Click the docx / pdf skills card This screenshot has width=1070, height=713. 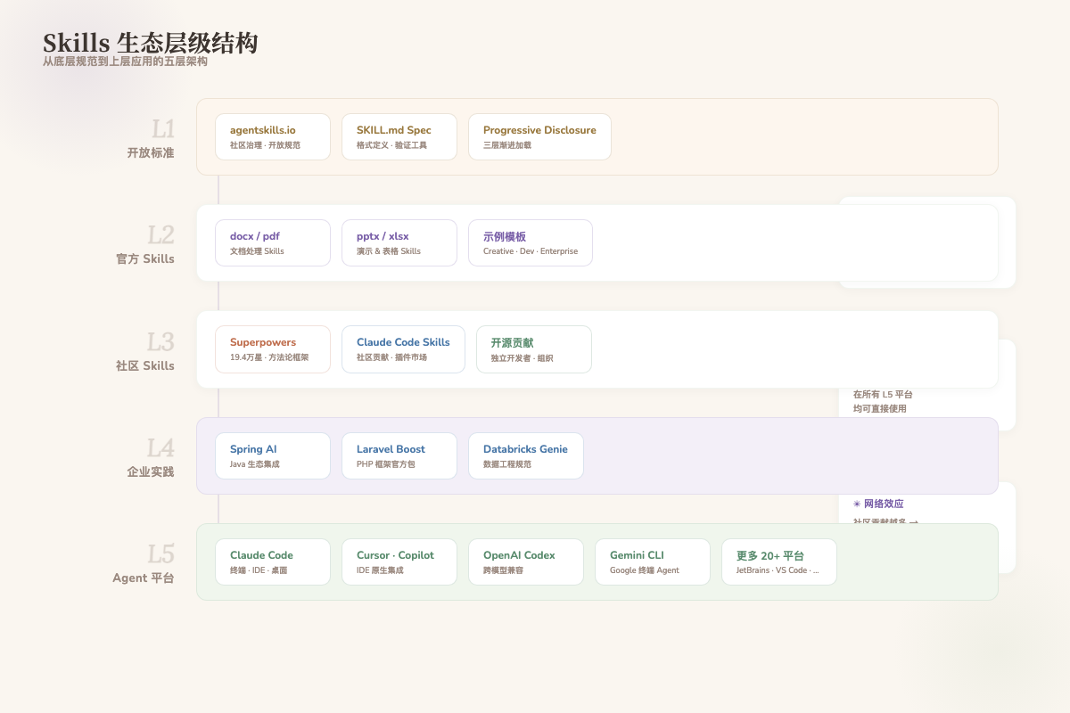click(x=273, y=242)
